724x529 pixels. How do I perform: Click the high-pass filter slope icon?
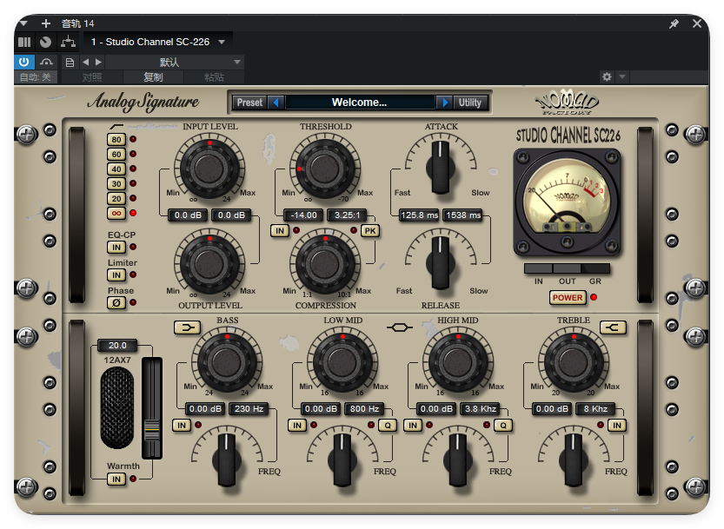coord(116,127)
